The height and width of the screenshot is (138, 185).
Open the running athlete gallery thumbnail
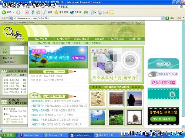98,99
